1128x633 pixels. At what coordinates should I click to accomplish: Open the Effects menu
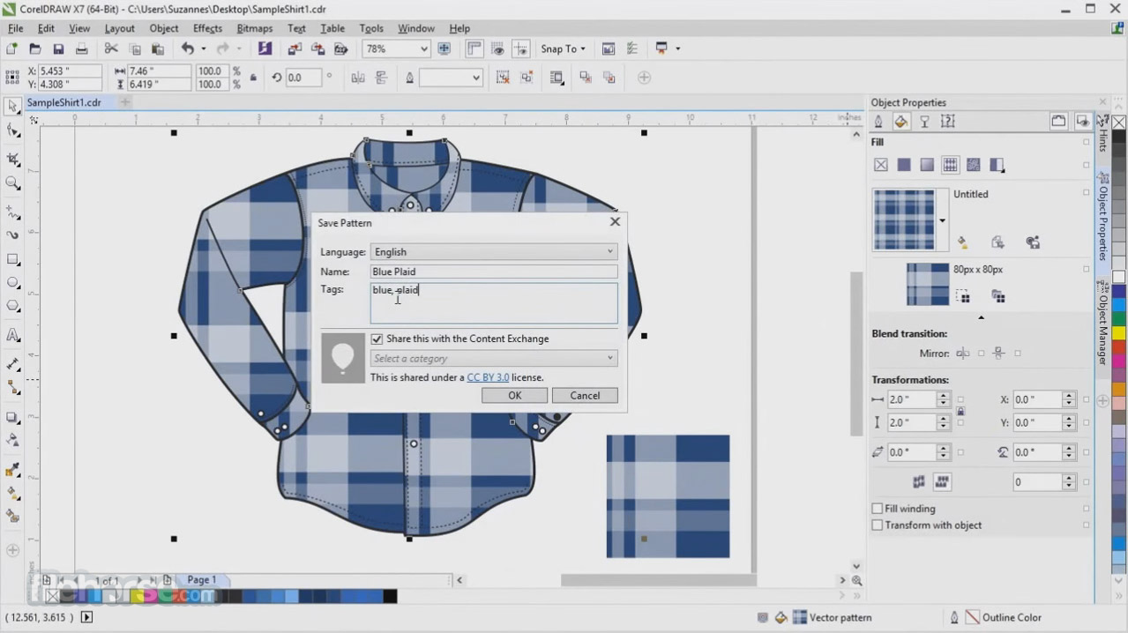tap(206, 27)
